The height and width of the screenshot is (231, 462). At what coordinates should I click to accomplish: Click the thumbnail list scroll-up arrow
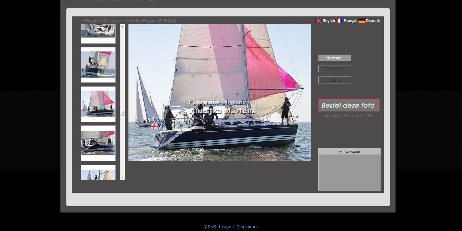coord(122,27)
